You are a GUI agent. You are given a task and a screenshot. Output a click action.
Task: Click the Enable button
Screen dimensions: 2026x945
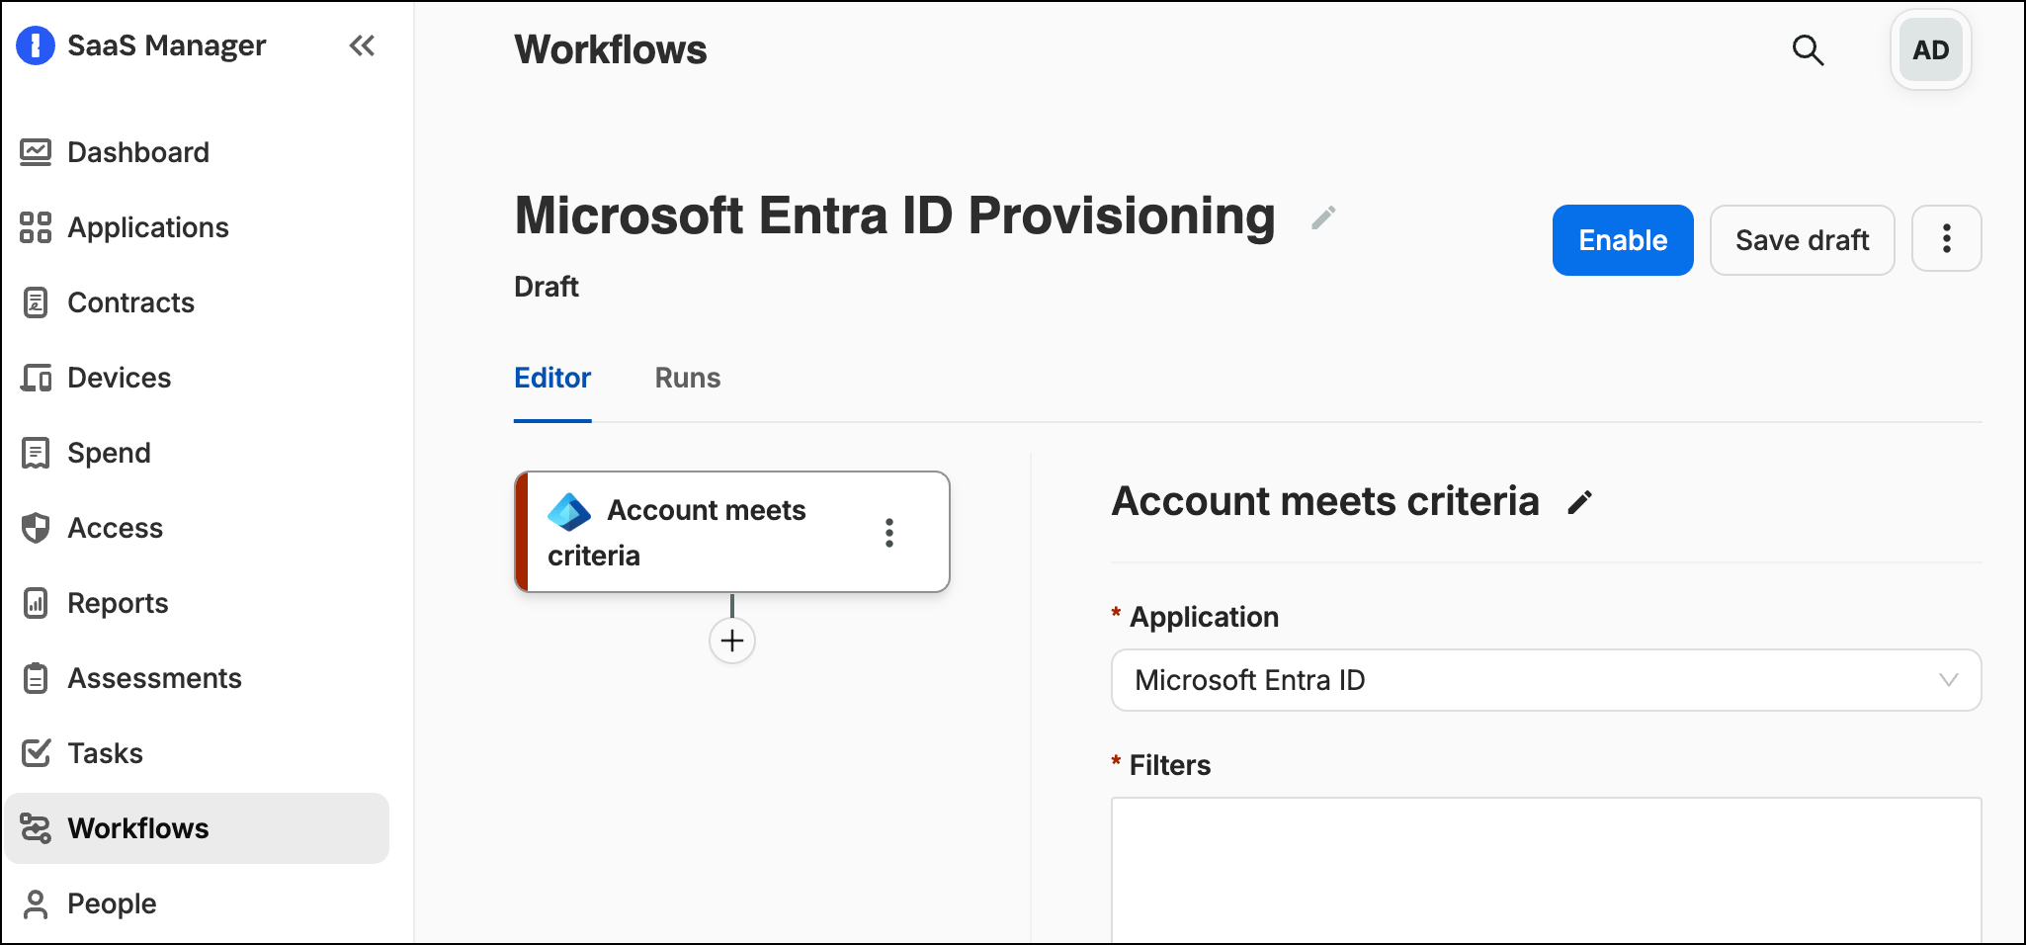pyautogui.click(x=1623, y=240)
